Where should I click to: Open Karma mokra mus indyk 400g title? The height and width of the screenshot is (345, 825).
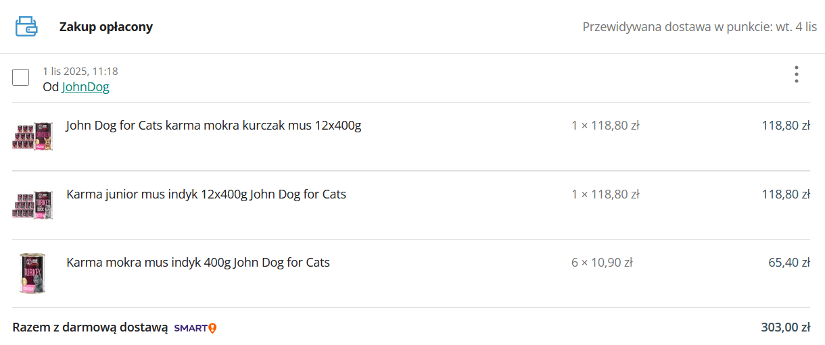click(x=198, y=263)
